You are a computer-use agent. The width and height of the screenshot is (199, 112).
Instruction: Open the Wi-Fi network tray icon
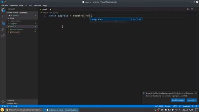tap(176, 110)
